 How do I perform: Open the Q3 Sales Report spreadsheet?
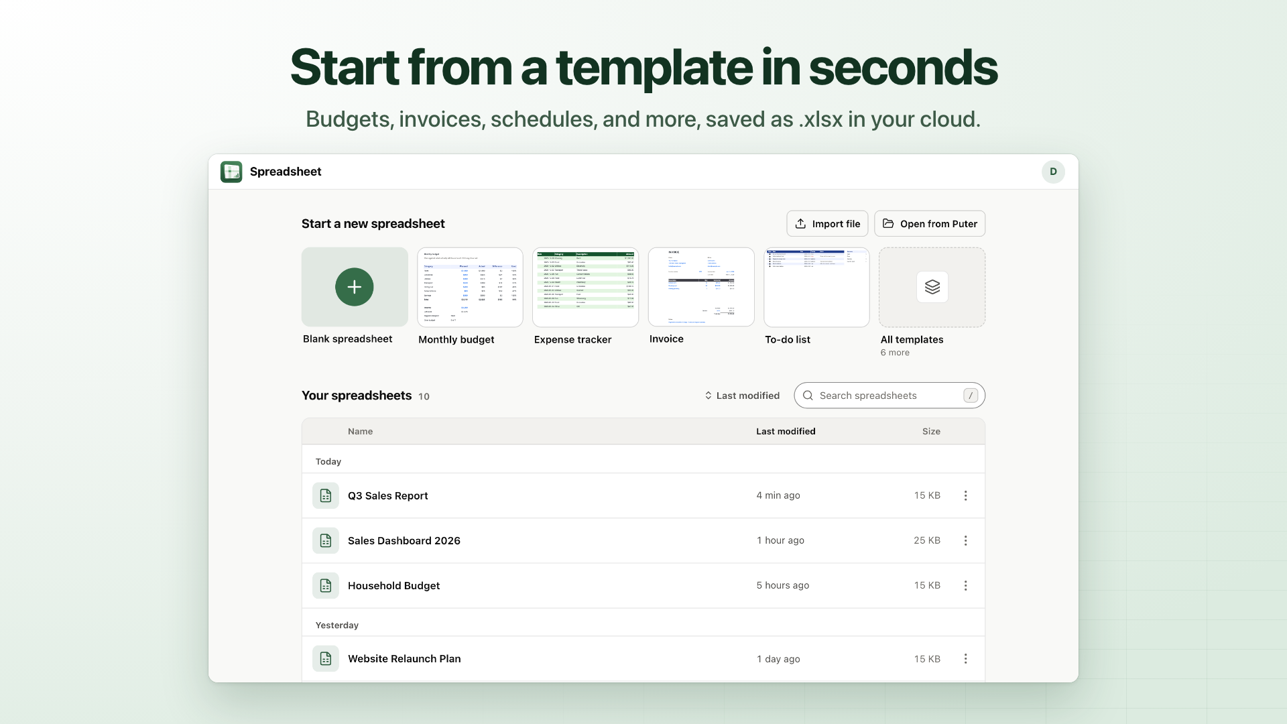[x=643, y=495]
